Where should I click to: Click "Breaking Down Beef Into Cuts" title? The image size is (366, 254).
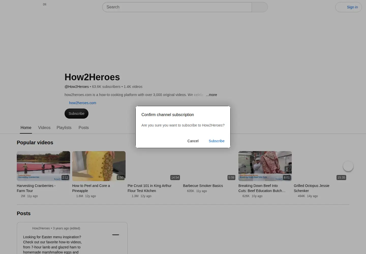(262, 188)
